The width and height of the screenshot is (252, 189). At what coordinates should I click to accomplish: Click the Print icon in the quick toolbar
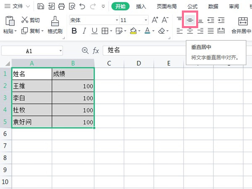pos(61,7)
